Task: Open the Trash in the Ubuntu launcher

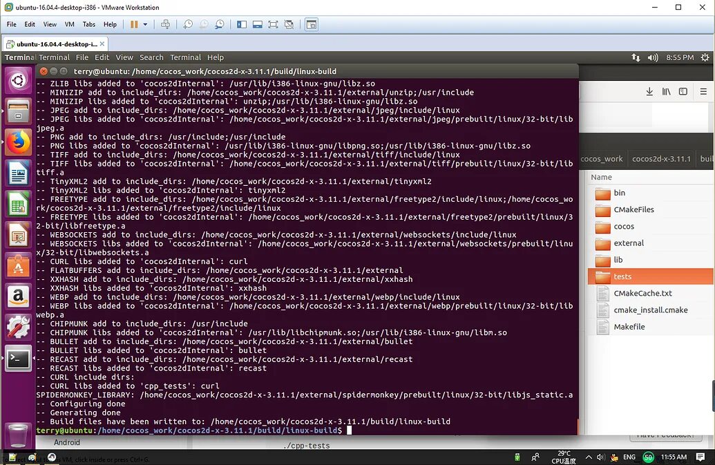Action: pyautogui.click(x=18, y=435)
